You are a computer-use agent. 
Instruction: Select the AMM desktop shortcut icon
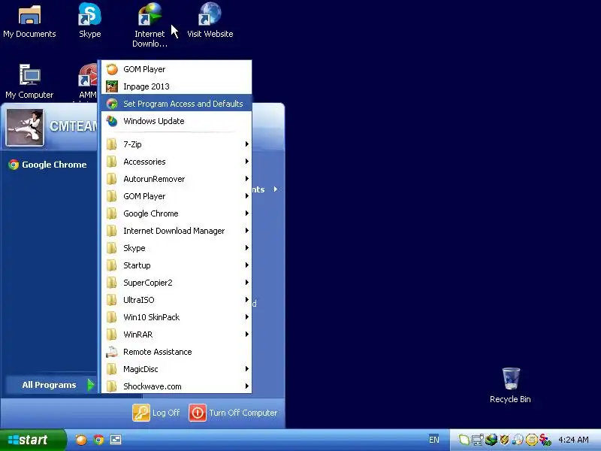coord(88,81)
